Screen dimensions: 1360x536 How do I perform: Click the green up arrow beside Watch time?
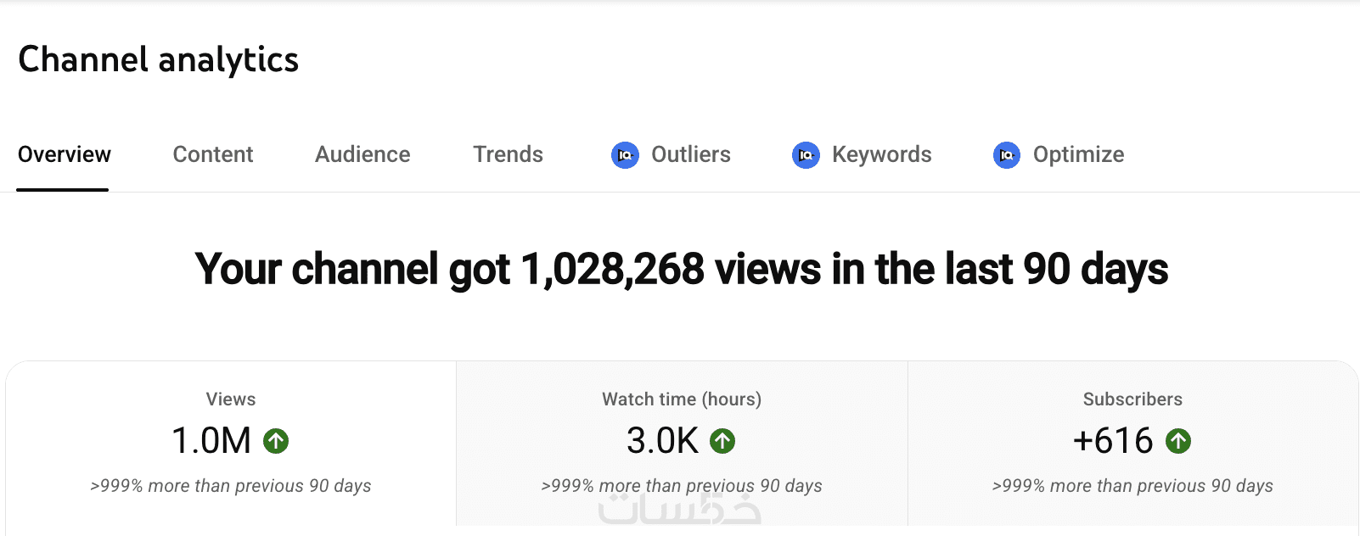tap(722, 441)
